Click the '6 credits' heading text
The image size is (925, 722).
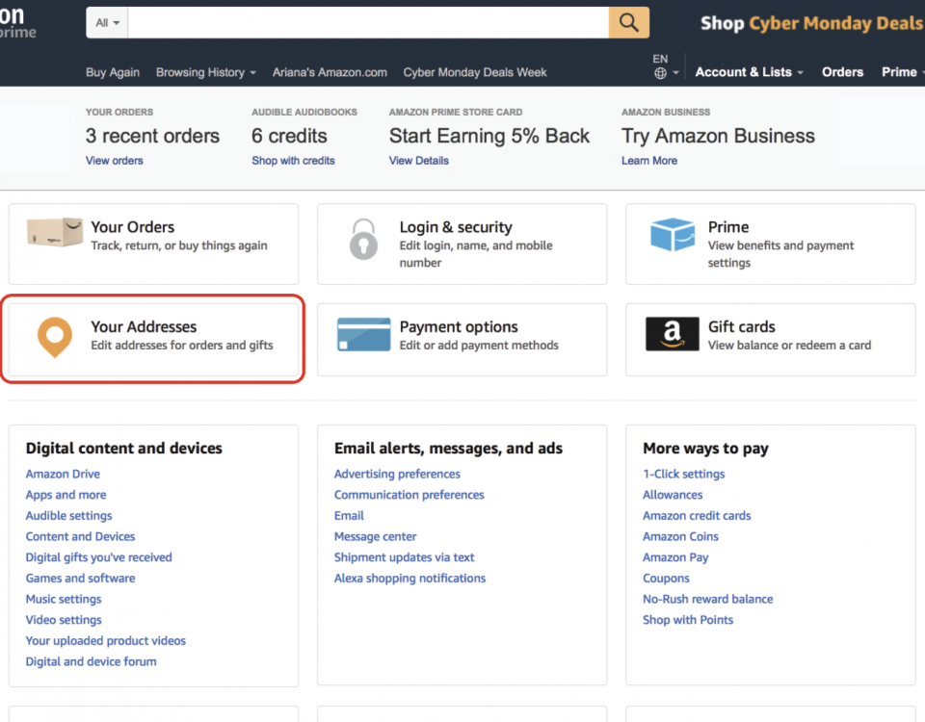289,136
